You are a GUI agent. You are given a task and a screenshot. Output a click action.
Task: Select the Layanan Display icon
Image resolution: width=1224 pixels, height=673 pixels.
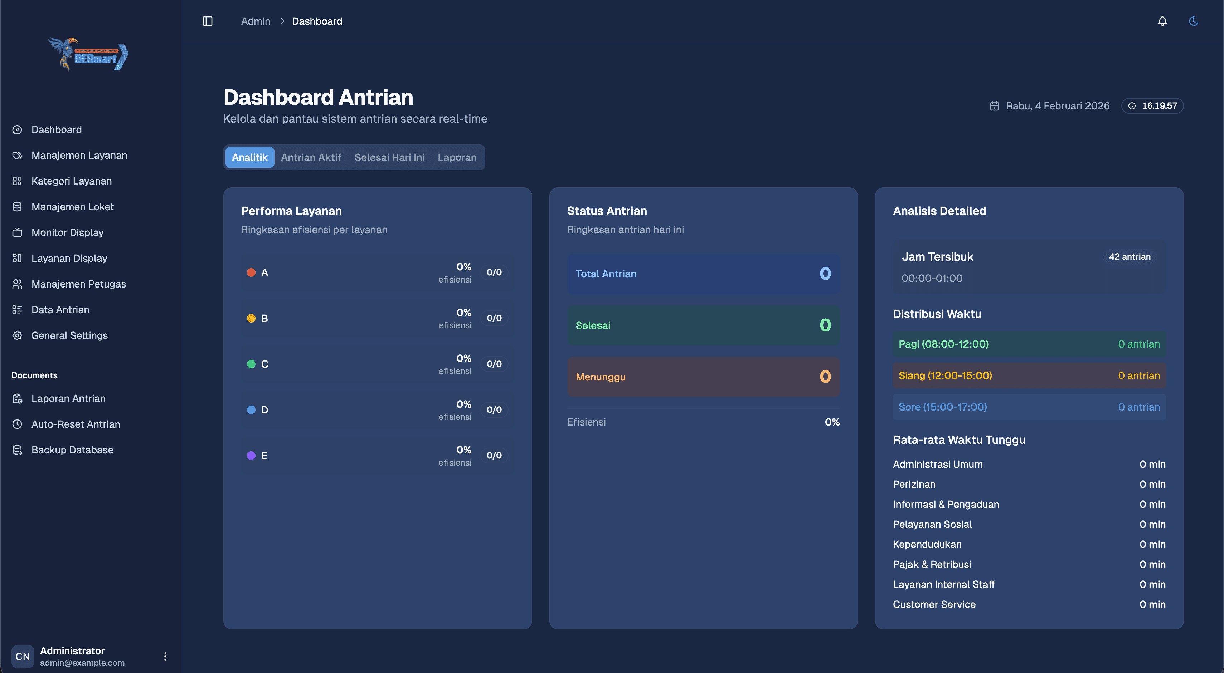[17, 258]
